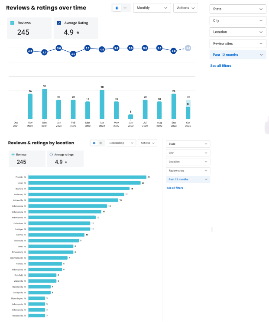Click the Columbus, IN bar

coord(59,223)
